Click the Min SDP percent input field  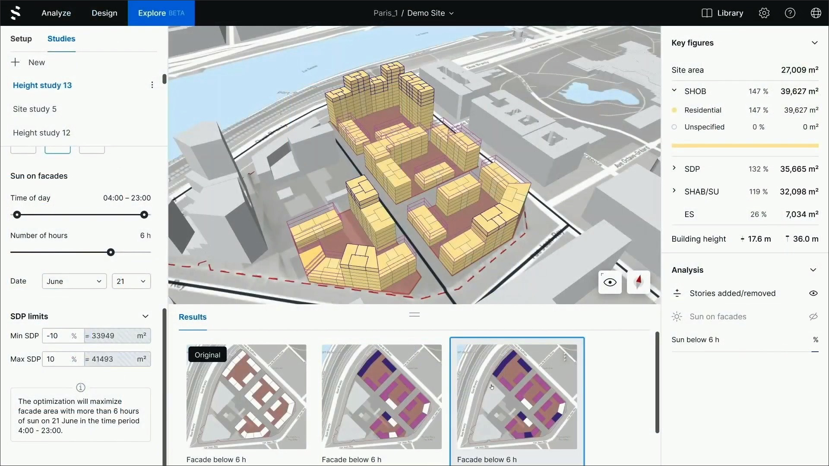[63, 336]
